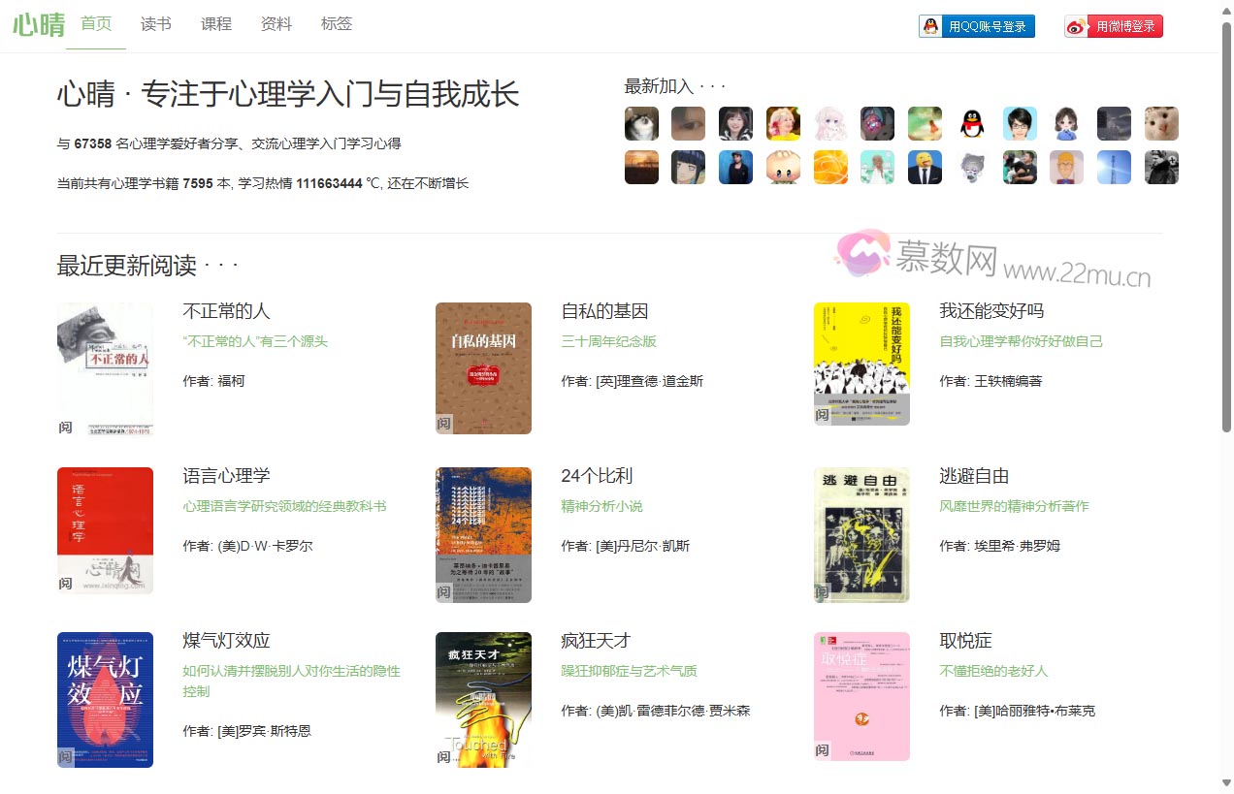Click the 我还能变好吗 yellow book cover
Image resolution: width=1234 pixels, height=794 pixels.
pyautogui.click(x=861, y=364)
